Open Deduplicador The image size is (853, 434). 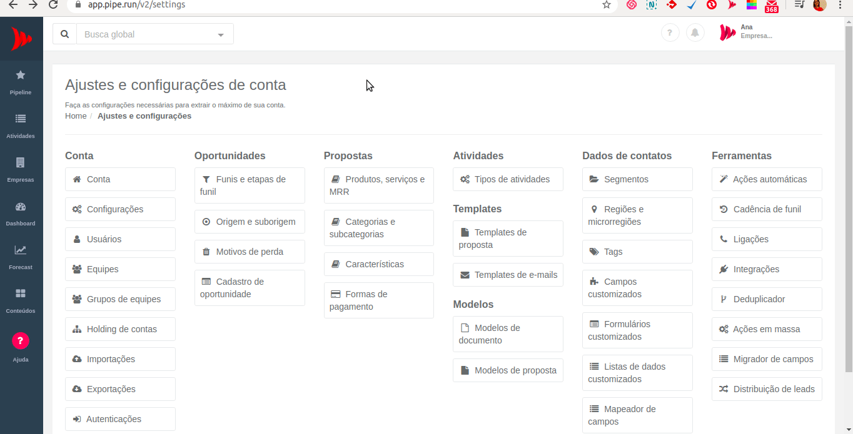click(767, 299)
